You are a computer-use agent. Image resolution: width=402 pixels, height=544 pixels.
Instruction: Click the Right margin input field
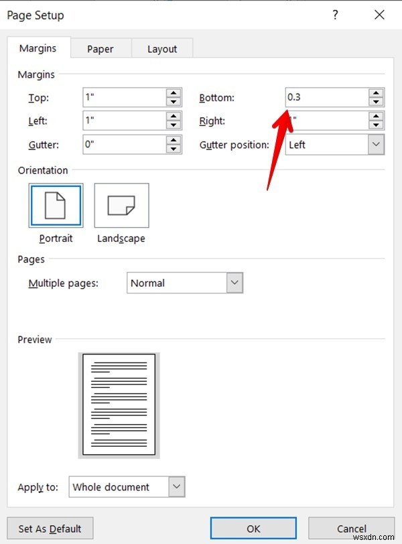point(327,121)
